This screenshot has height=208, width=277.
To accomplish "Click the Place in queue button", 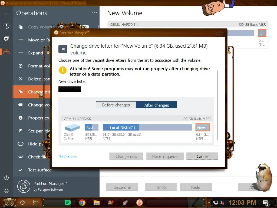I will [165, 156].
